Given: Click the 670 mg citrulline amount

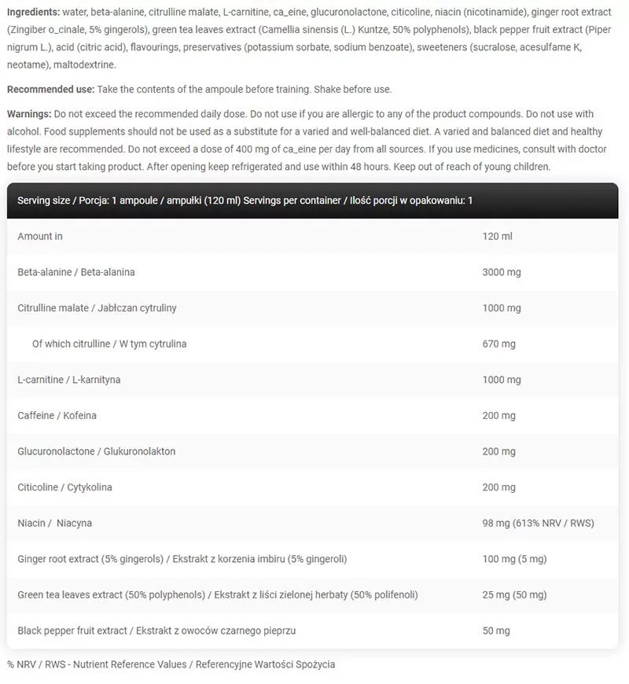Looking at the screenshot, I should pos(498,344).
